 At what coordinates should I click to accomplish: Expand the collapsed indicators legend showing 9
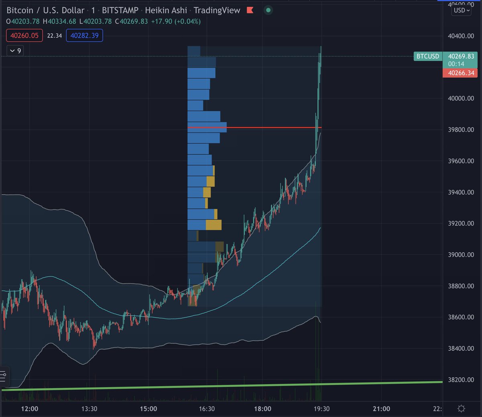click(x=15, y=51)
